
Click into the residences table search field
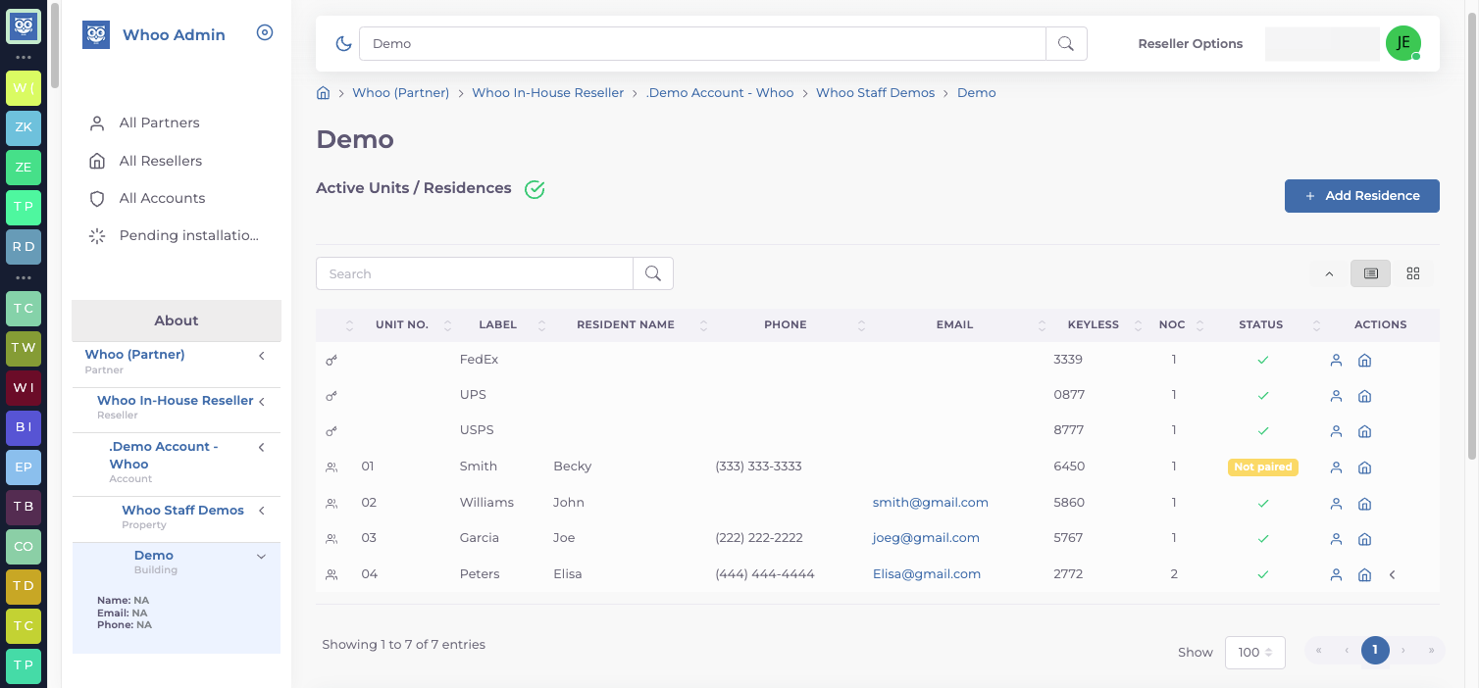[475, 273]
